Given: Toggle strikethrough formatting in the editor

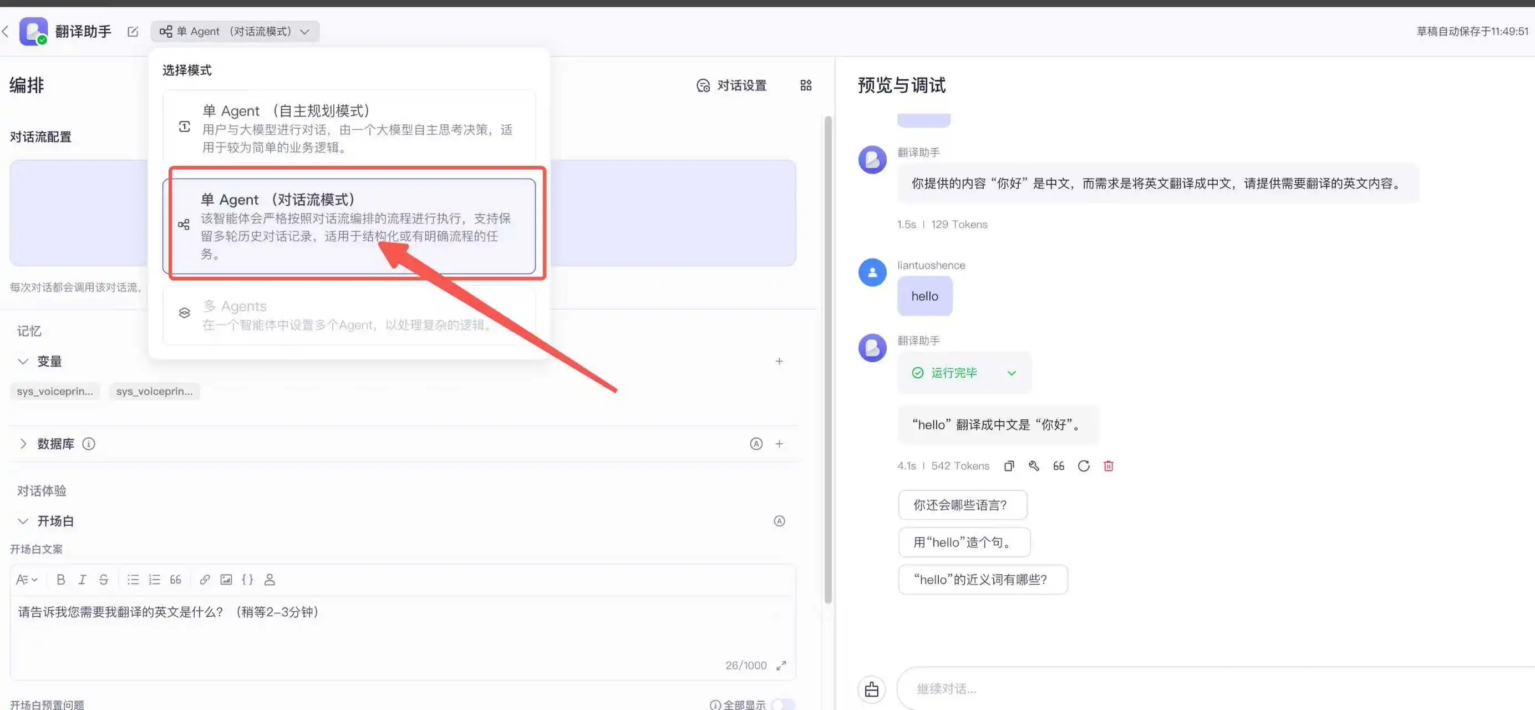Looking at the screenshot, I should point(104,580).
